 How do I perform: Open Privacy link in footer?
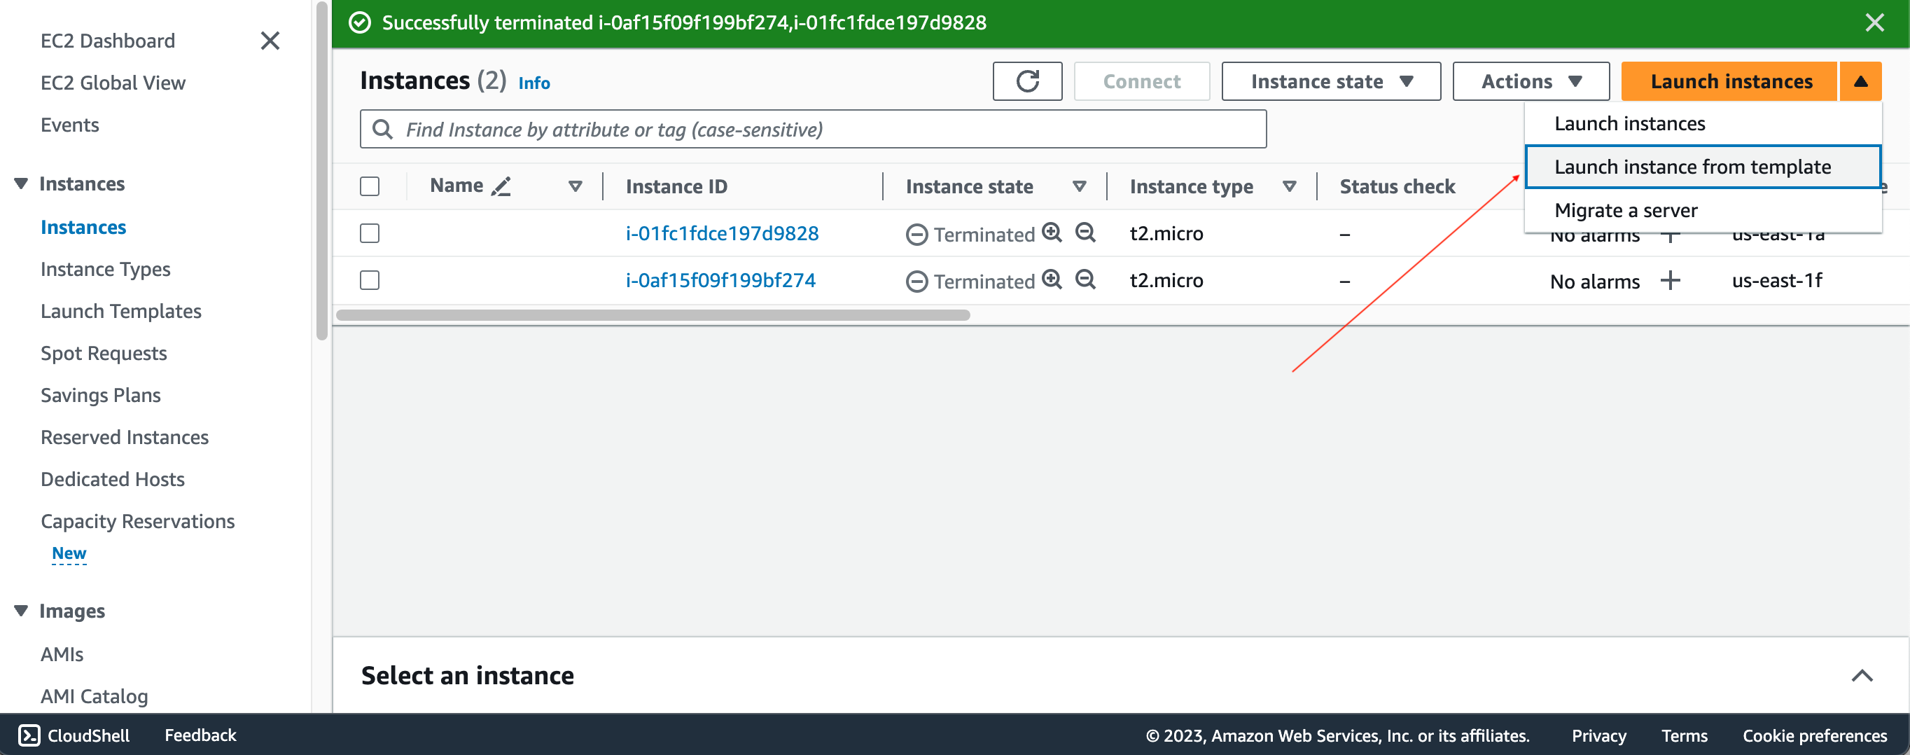pos(1598,735)
